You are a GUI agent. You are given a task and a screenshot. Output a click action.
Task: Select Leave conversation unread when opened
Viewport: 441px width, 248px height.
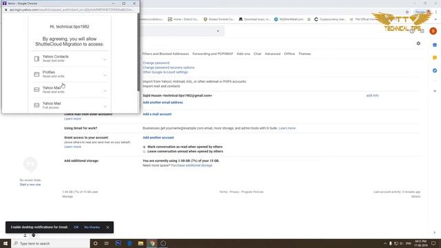click(x=144, y=152)
